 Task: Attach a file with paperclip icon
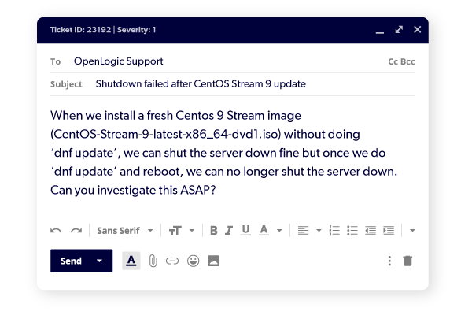[153, 261]
